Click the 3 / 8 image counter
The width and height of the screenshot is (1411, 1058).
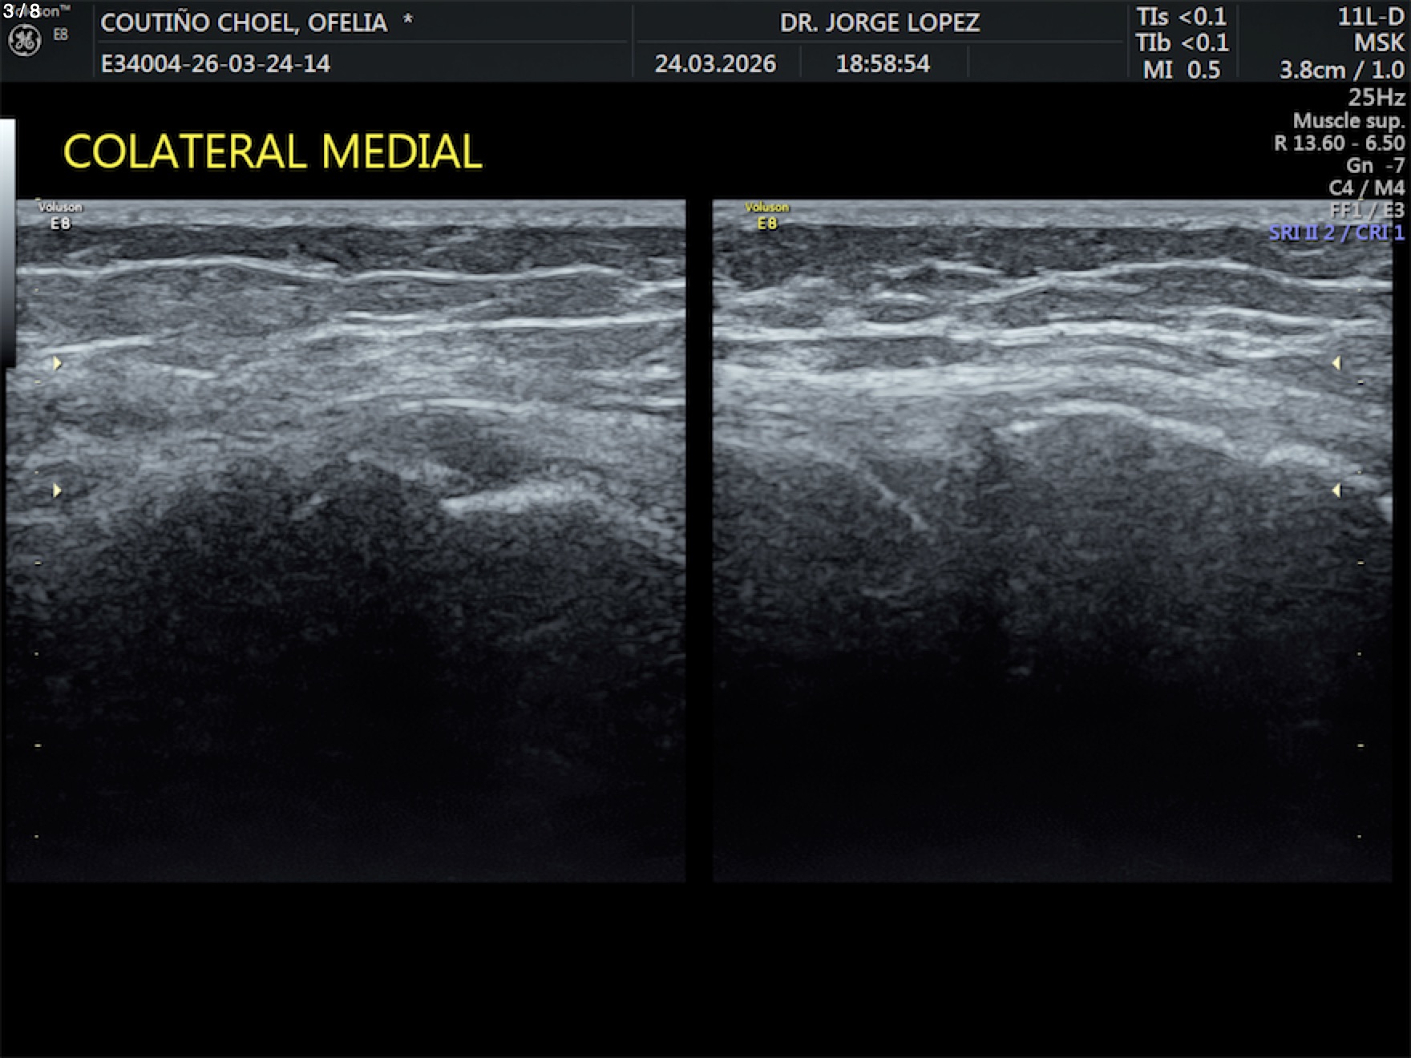22,10
